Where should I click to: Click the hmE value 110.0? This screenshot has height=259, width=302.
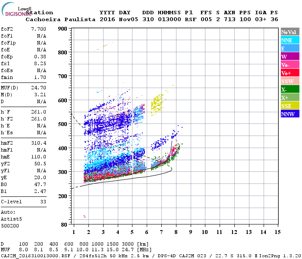click(x=38, y=157)
